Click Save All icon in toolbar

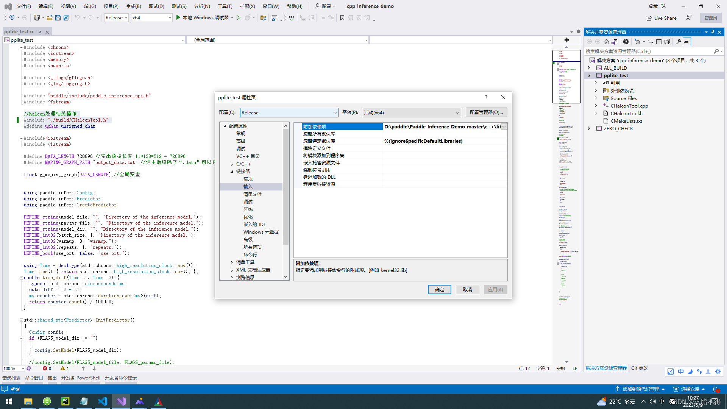click(x=66, y=18)
